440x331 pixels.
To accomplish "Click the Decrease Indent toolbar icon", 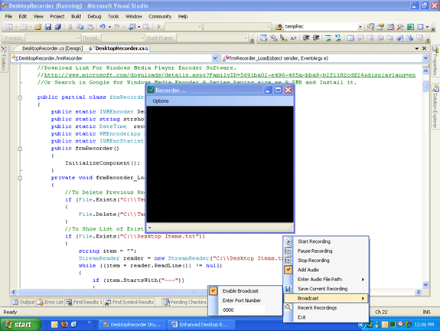I will (x=306, y=38).
